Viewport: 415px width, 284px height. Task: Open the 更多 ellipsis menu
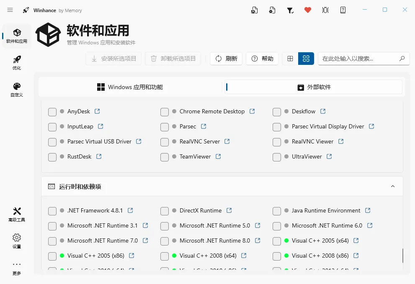point(17,269)
